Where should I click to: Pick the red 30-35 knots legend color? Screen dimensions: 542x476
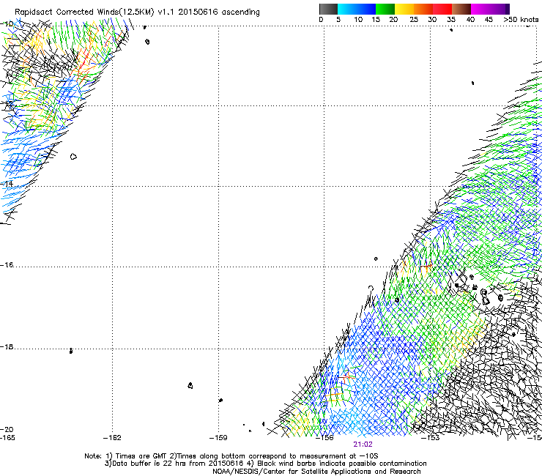[x=442, y=9]
